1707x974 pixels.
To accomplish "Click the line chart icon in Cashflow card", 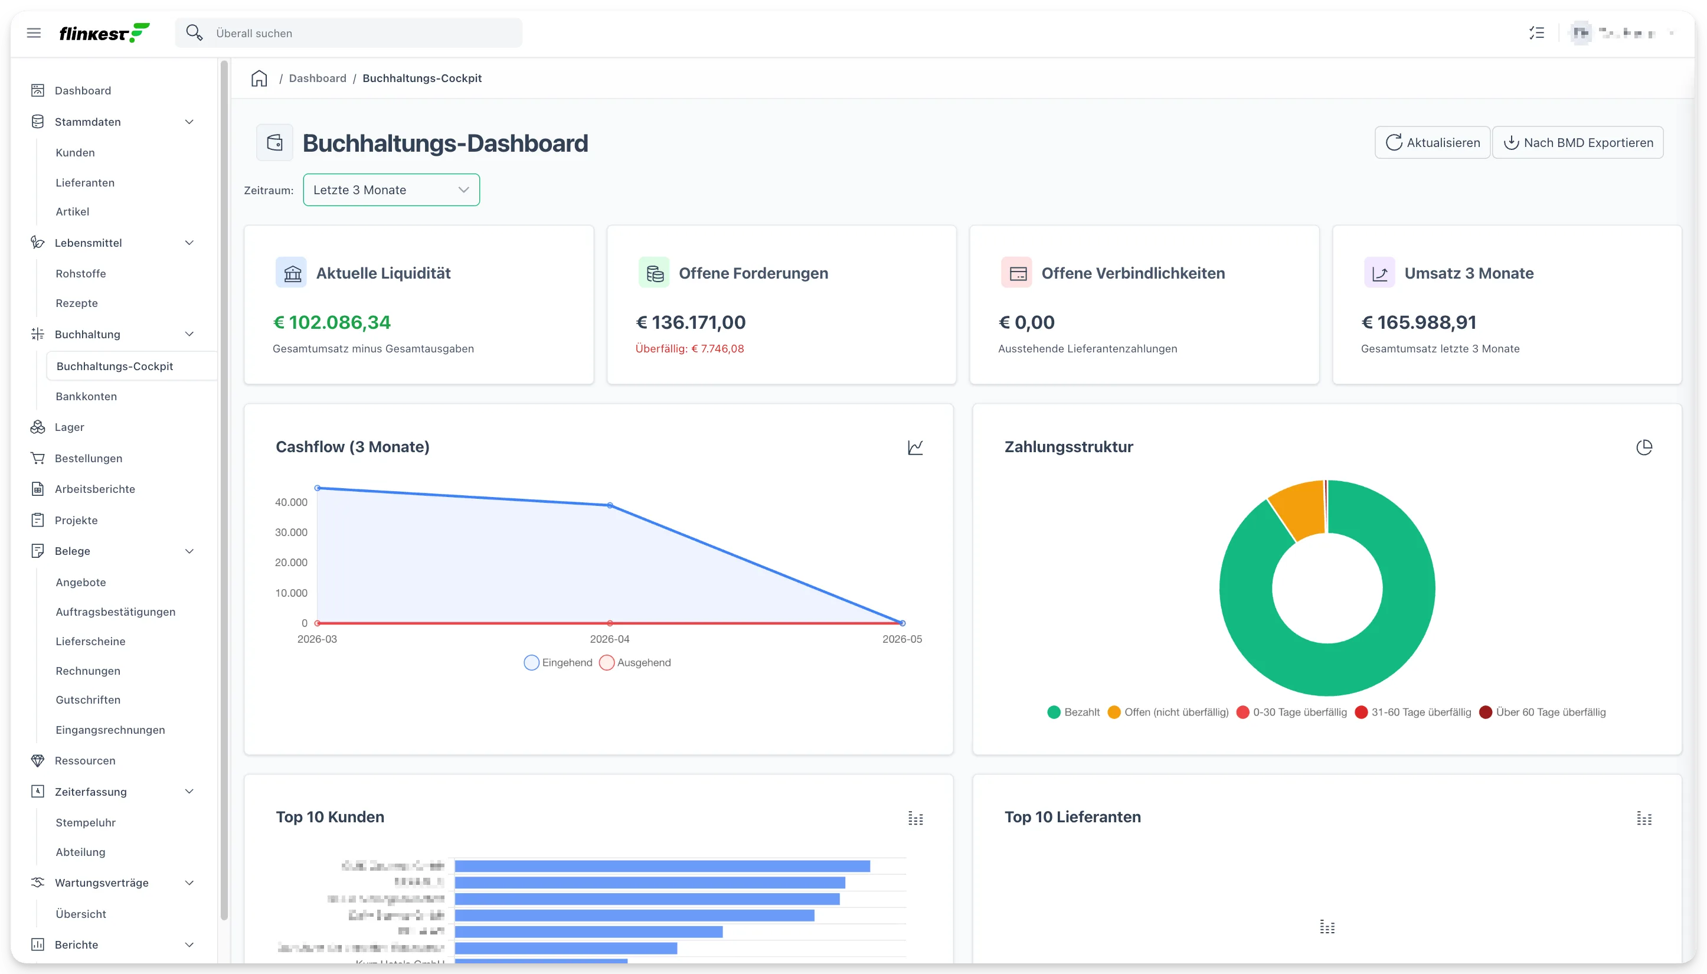I will coord(915,447).
